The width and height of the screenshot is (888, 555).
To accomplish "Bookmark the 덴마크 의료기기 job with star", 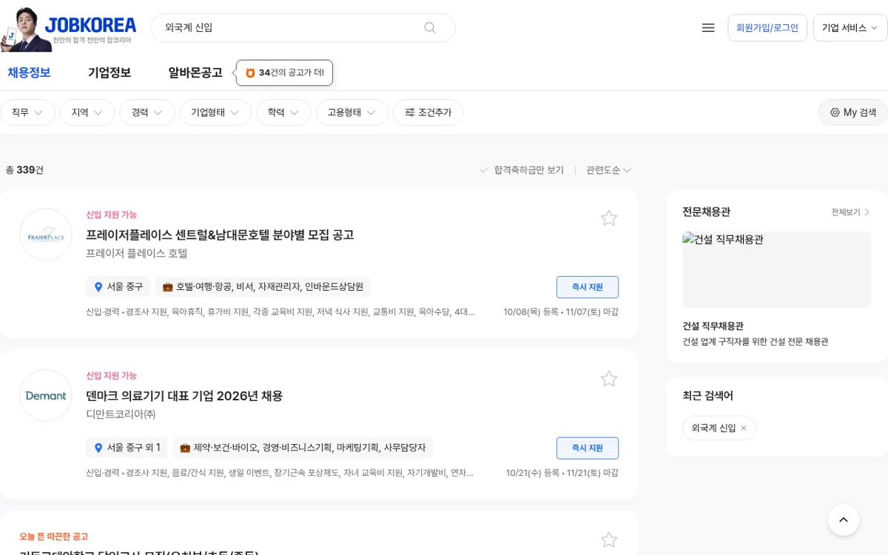I will 609,379.
